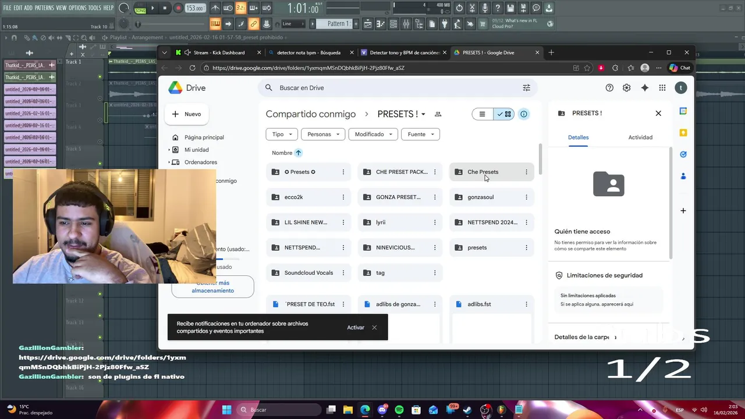The image size is (745, 419).
Task: Open more options for ecco2k folder
Action: [x=343, y=197]
